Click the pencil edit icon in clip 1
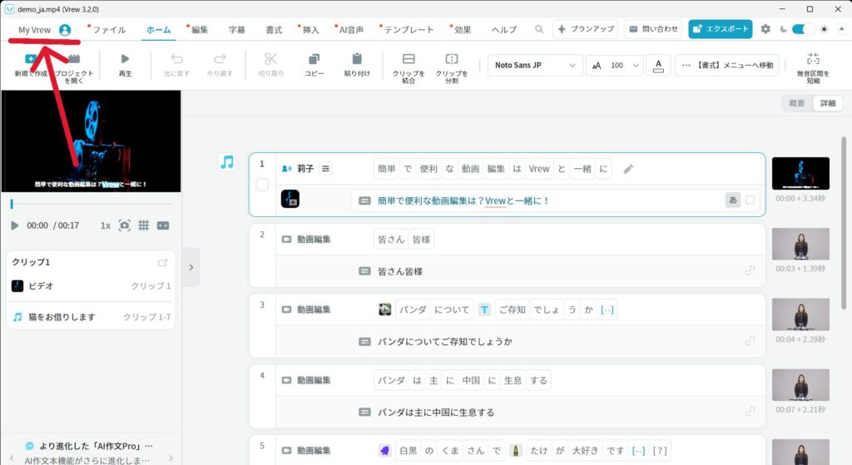 [628, 169]
